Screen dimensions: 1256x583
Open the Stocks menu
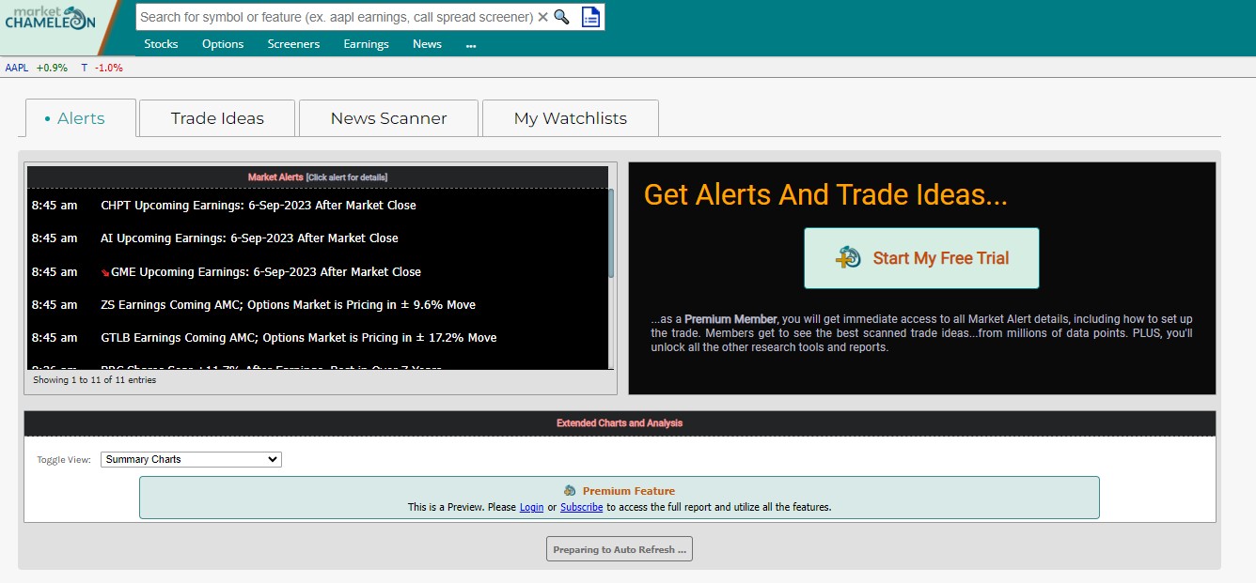tap(161, 44)
